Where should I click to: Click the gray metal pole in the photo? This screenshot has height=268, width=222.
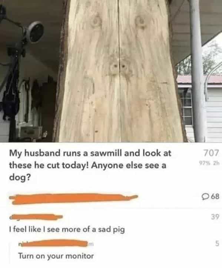point(197,70)
